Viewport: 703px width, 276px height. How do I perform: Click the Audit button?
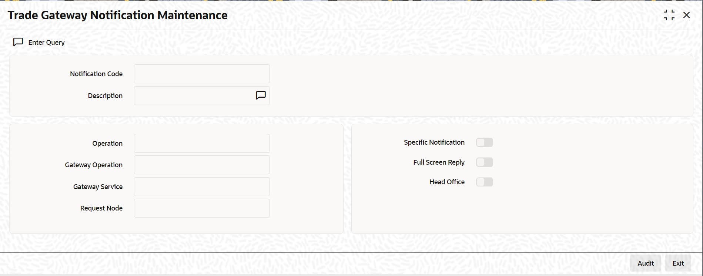click(x=646, y=263)
